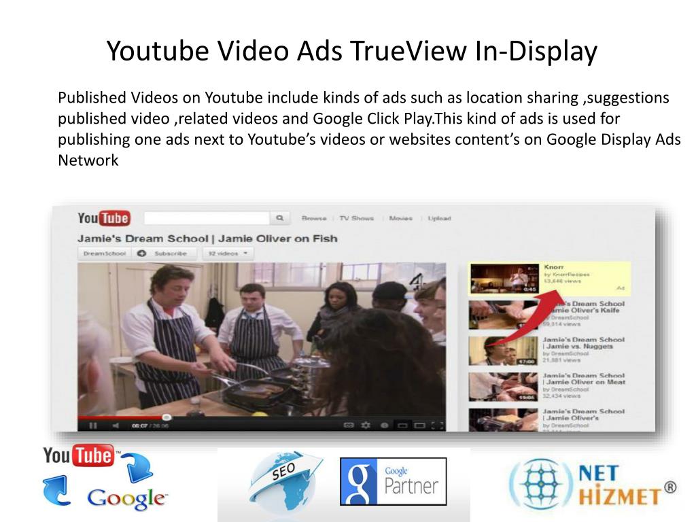The width and height of the screenshot is (696, 522).
Task: Open the Movies link
Action: coord(400,218)
